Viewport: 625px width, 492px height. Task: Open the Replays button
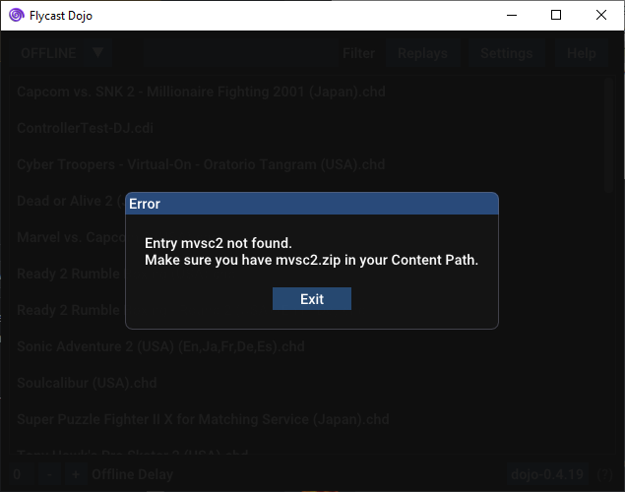[x=422, y=53]
